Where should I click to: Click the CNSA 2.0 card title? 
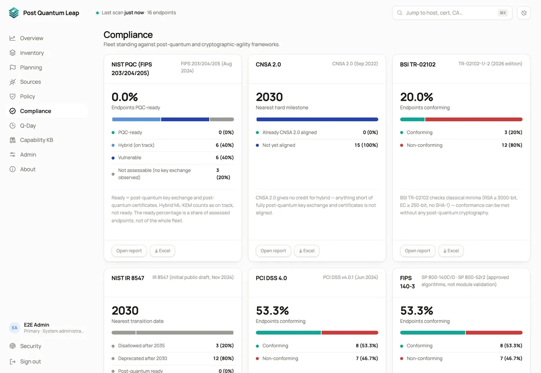click(268, 64)
